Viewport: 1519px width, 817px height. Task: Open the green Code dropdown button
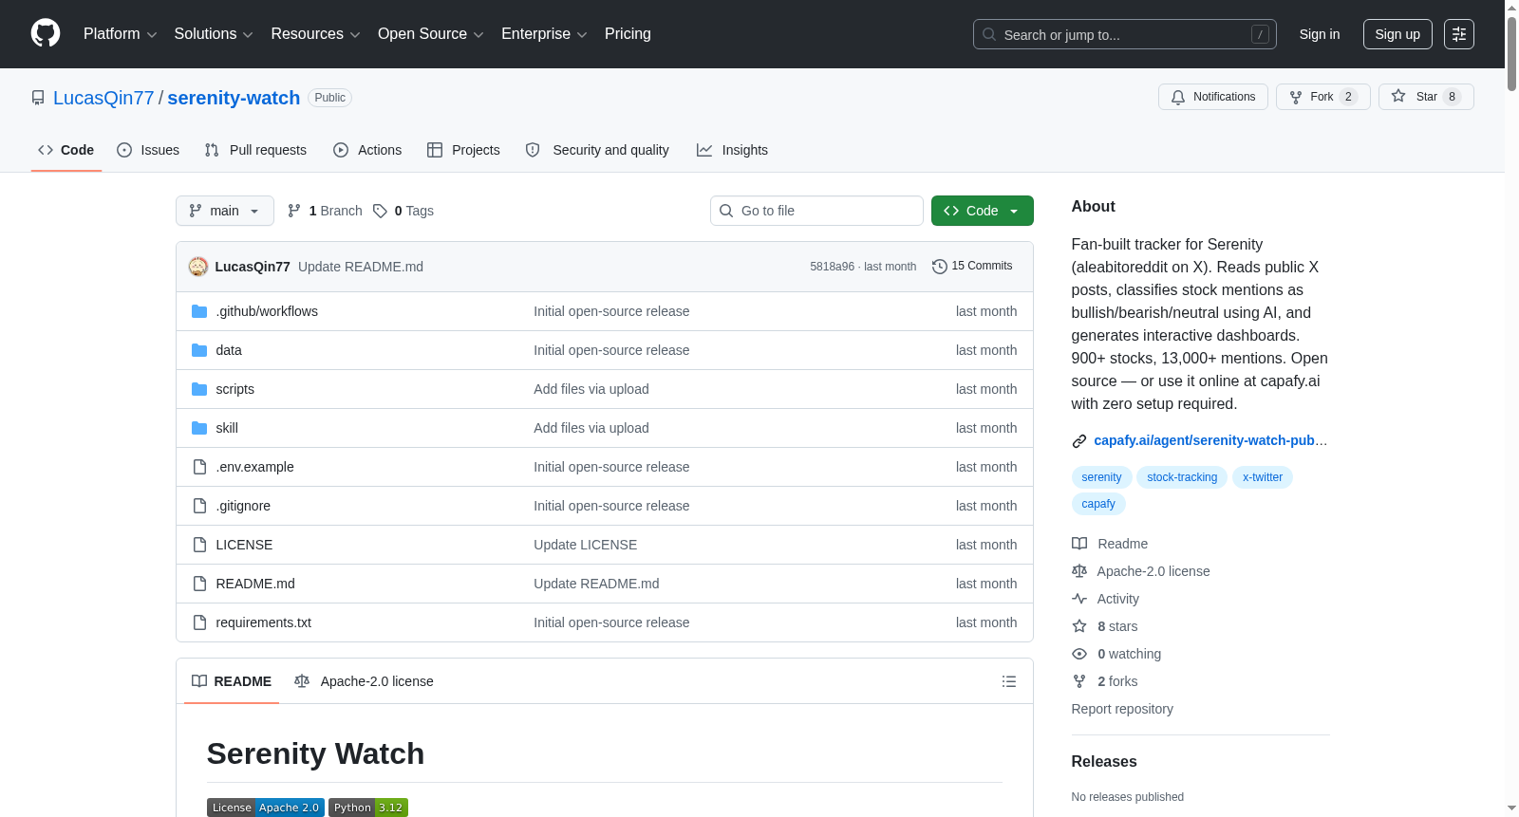982,211
